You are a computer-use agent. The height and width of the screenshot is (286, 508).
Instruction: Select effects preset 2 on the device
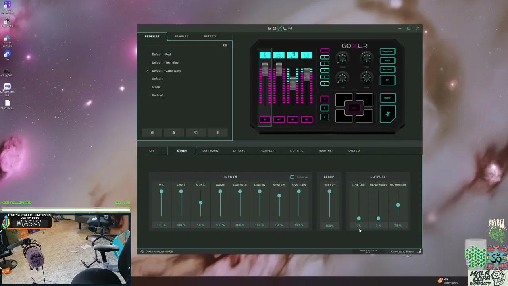(325, 57)
